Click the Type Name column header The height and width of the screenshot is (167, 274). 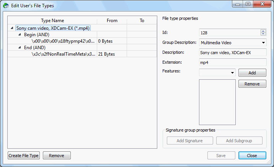52,21
